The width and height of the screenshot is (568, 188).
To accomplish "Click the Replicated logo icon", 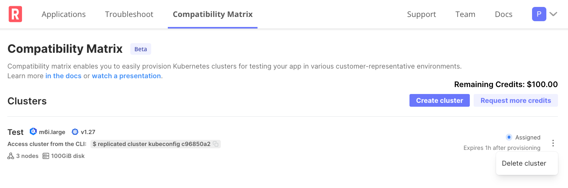I will pos(15,14).
